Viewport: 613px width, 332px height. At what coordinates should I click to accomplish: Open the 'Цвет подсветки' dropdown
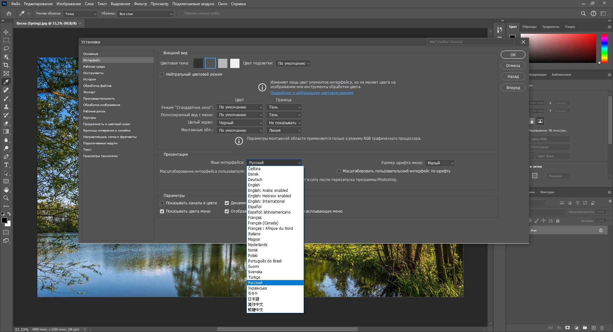coord(293,64)
